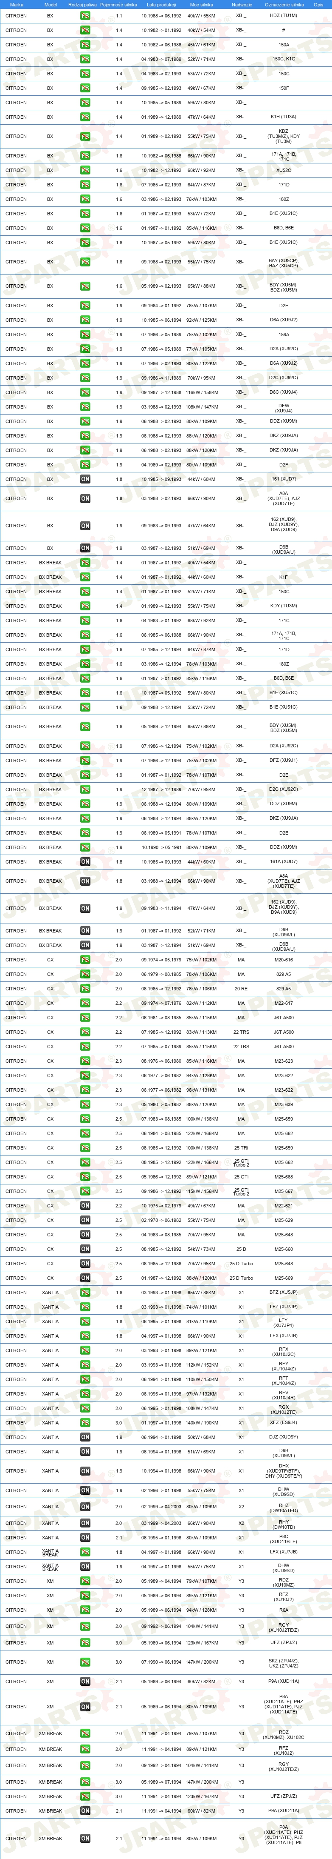Viewport: 332px width, 1859px height.
Task: Click petrol icon in XM SKZ (ZPJ4/Z) row
Action: pos(85,1662)
